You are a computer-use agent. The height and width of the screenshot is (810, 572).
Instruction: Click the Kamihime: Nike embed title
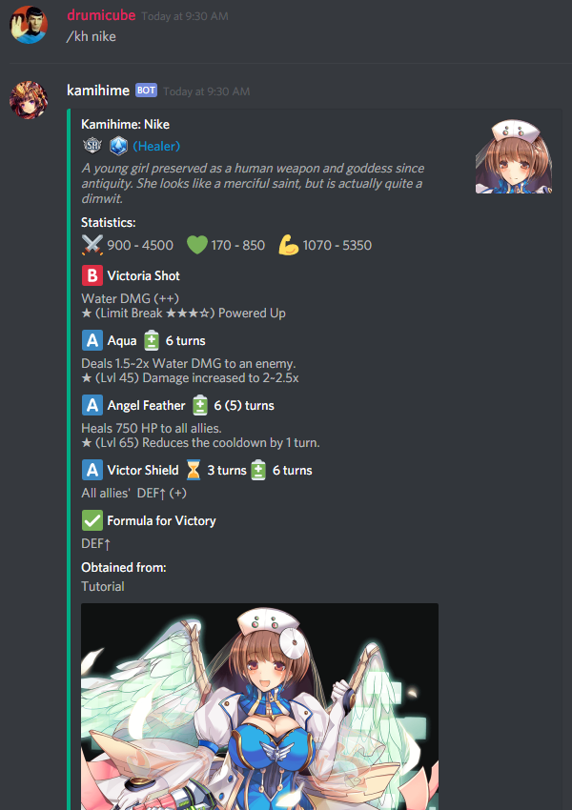[125, 125]
